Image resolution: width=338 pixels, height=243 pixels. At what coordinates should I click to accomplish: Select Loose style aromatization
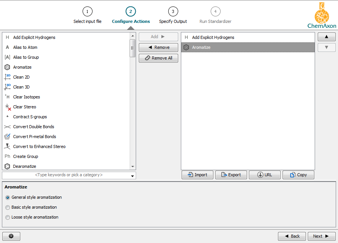point(8,217)
